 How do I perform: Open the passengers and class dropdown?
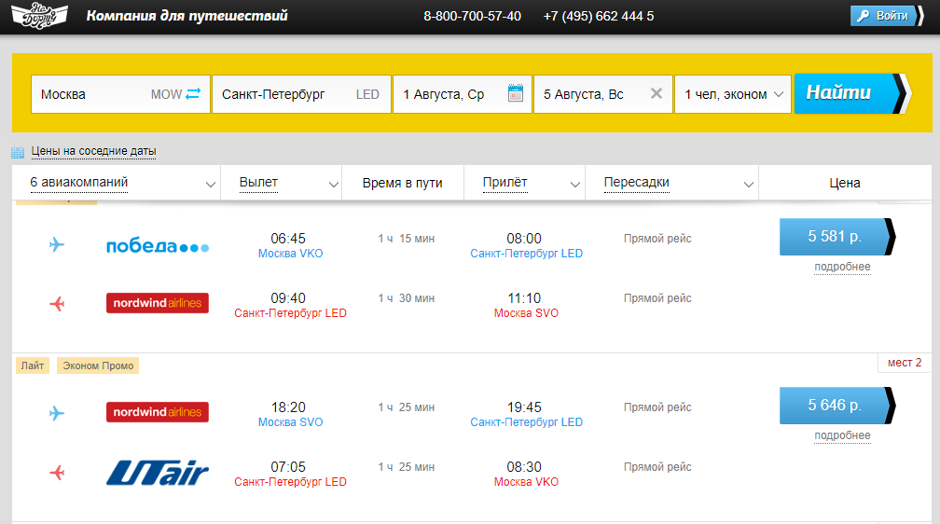[733, 94]
